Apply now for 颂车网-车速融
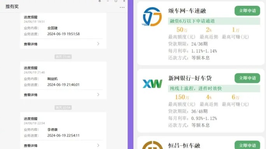The width and height of the screenshot is (266, 149). point(247,11)
